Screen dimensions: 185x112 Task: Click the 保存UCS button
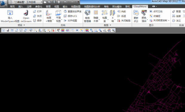tap(70, 16)
